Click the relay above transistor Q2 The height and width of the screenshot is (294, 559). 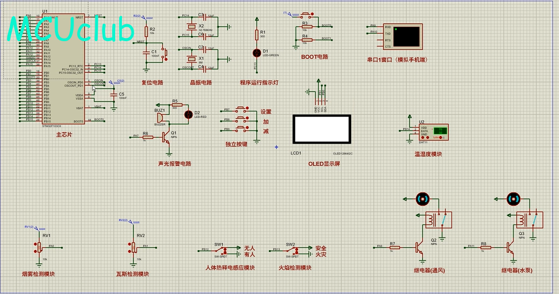pos(439,220)
